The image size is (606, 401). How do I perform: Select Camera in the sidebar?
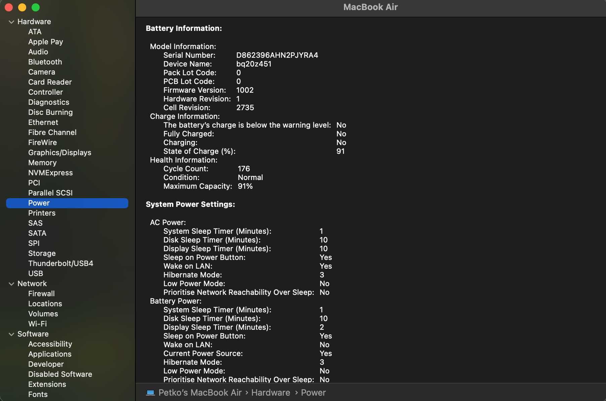(42, 72)
